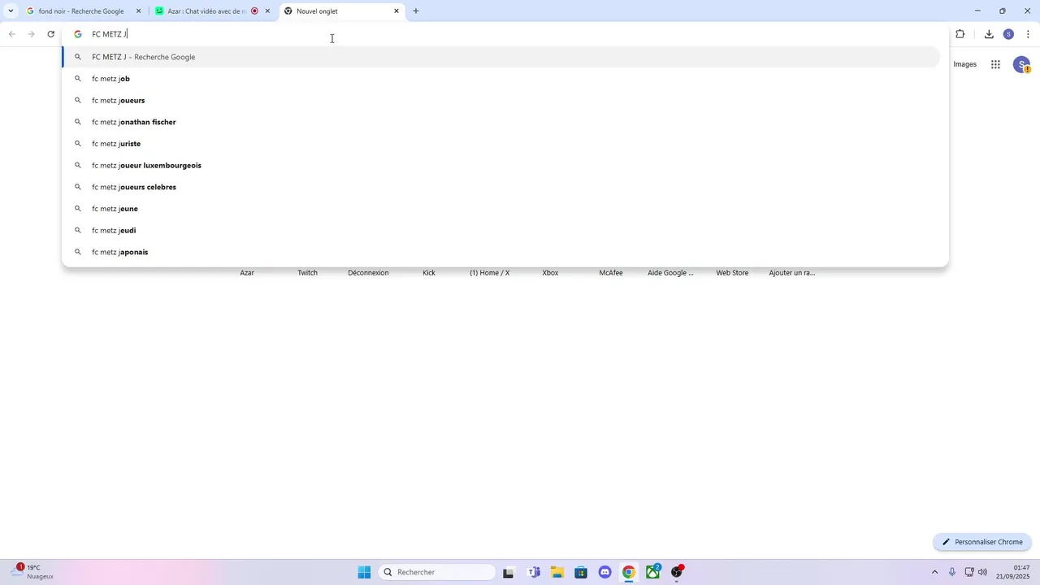
Task: Open the Twitch shortcut
Action: pos(307,273)
